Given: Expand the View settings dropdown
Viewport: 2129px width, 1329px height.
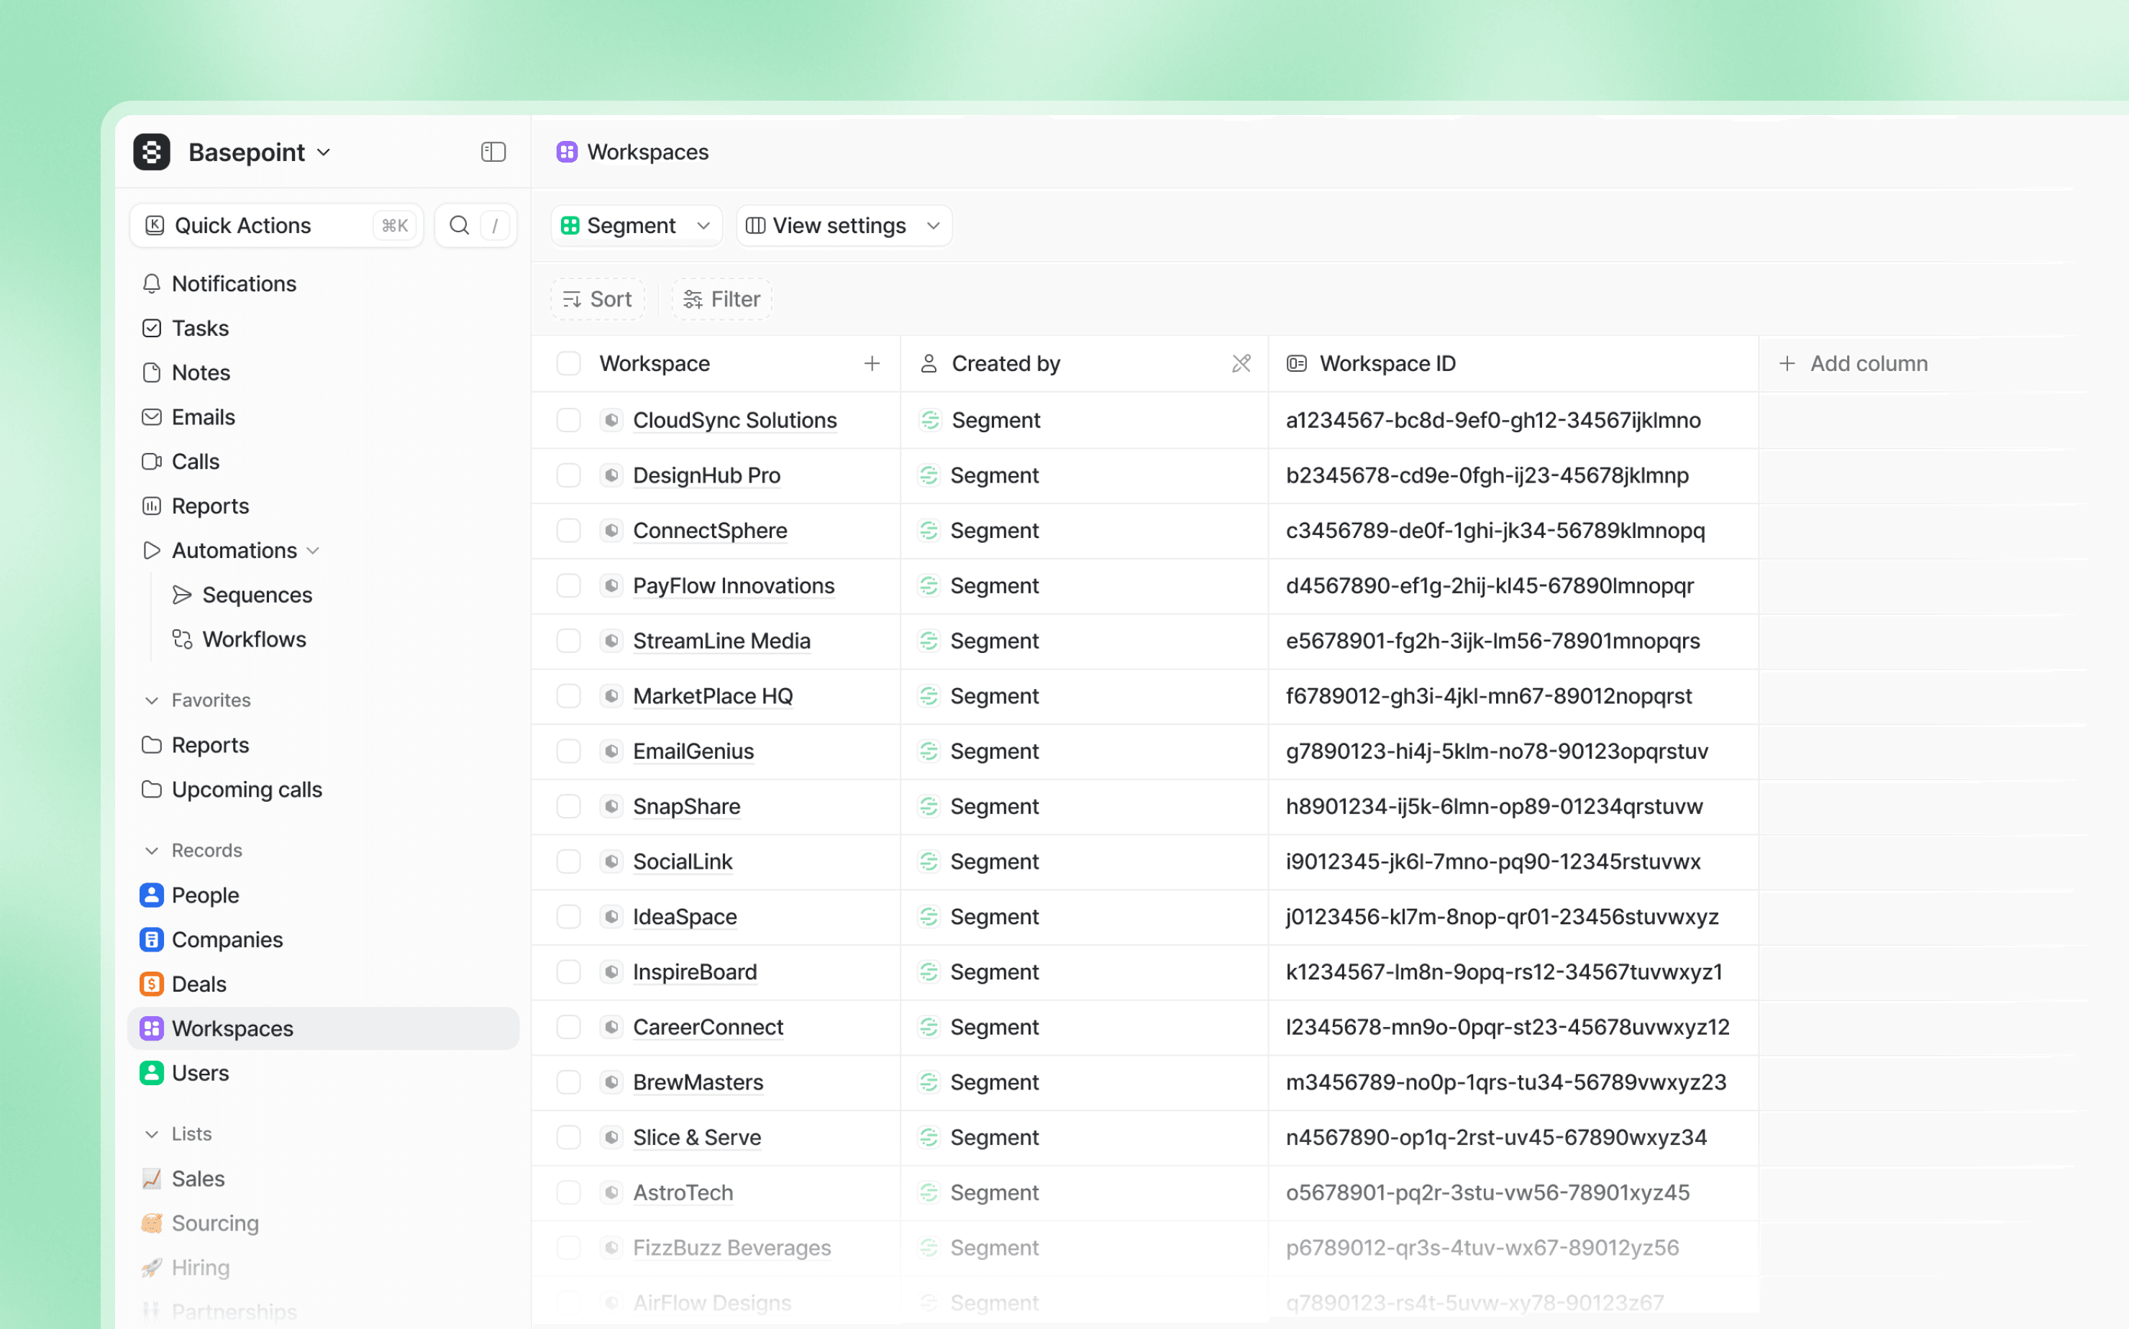Looking at the screenshot, I should point(843,225).
